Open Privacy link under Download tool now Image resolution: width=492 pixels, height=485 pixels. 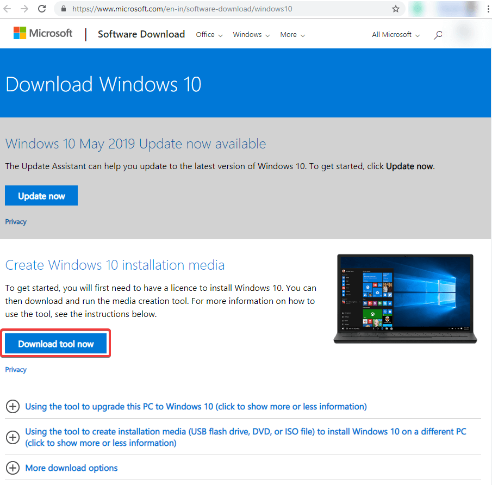pyautogui.click(x=16, y=370)
